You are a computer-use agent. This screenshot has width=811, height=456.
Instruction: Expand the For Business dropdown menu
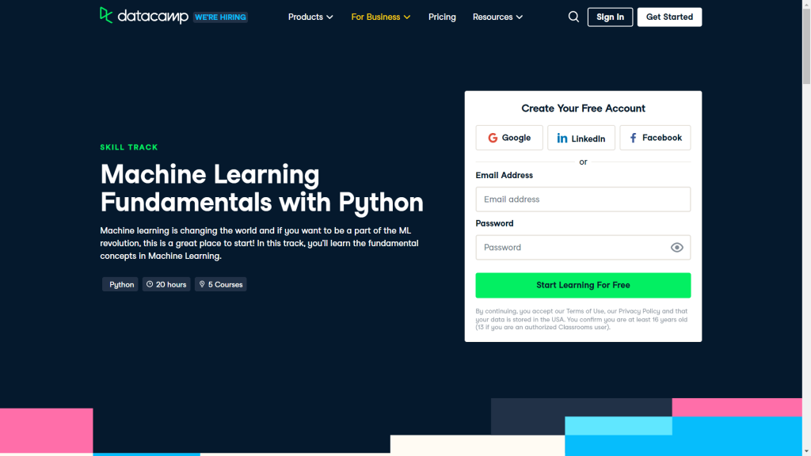[381, 17]
